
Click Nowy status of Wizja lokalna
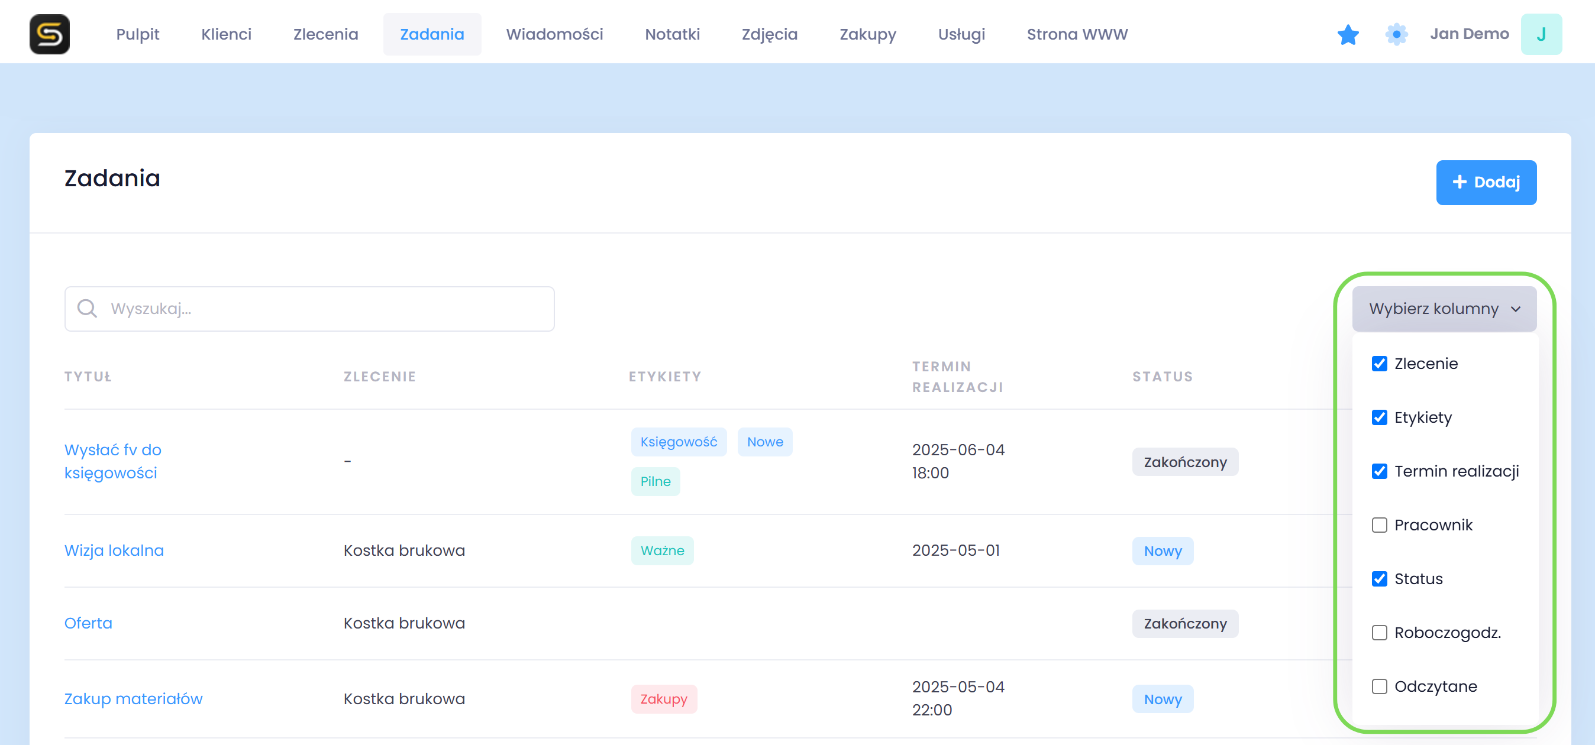tap(1163, 550)
